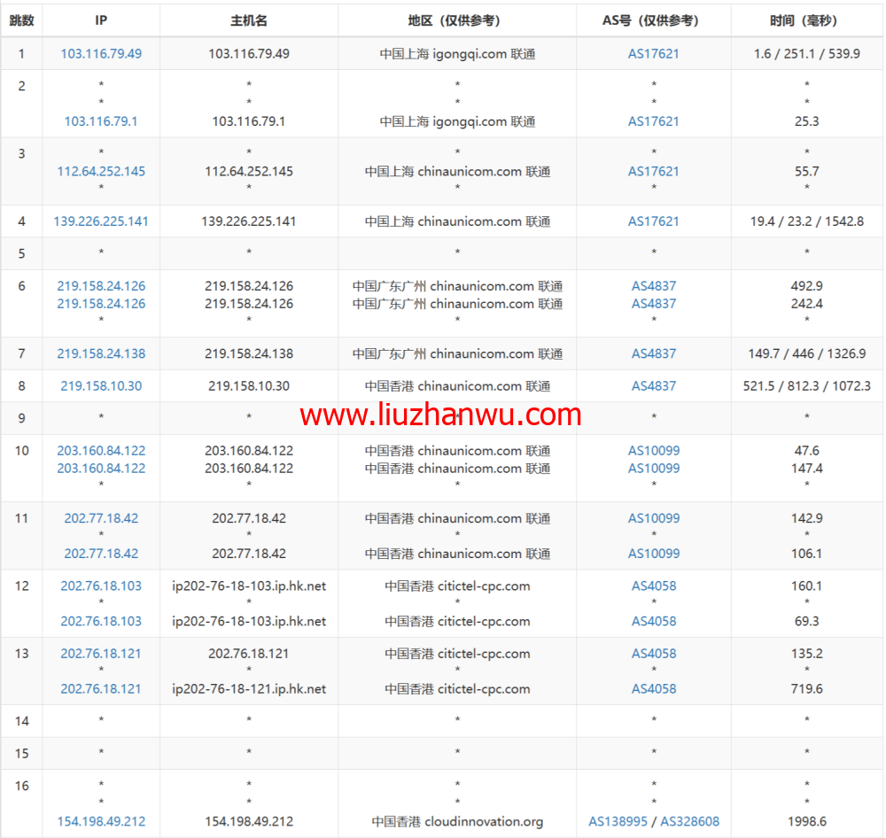Image resolution: width=886 pixels, height=838 pixels.
Task: Select the 1998.6 time value
Action: [806, 822]
